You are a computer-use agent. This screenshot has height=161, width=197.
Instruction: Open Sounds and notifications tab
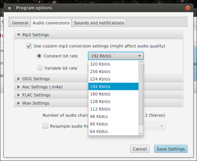click(99, 23)
